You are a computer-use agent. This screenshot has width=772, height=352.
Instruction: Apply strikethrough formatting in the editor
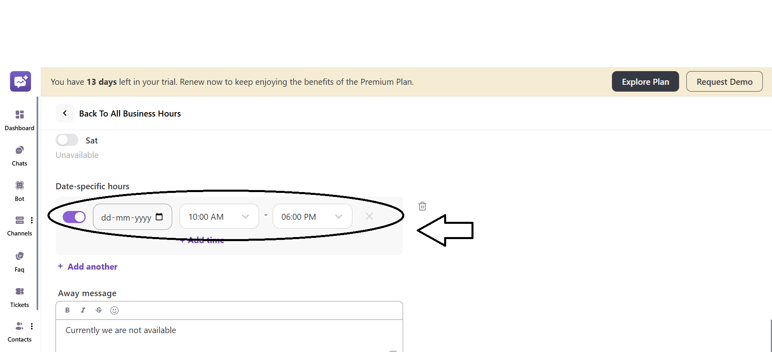coord(99,310)
